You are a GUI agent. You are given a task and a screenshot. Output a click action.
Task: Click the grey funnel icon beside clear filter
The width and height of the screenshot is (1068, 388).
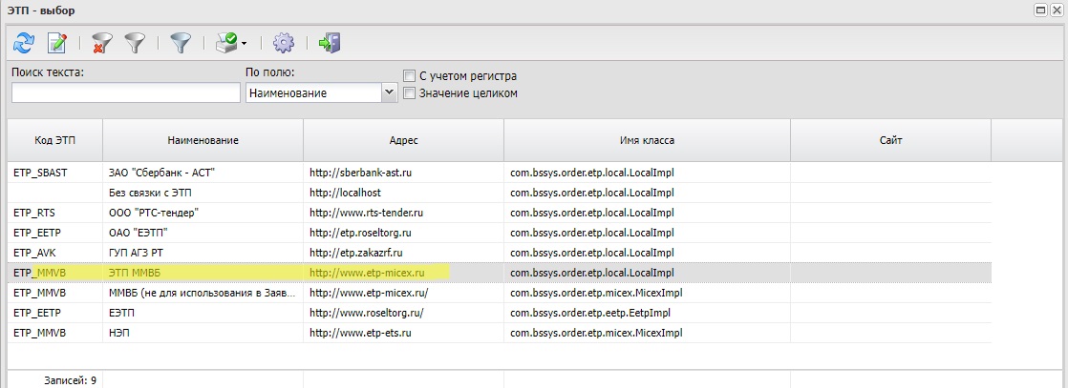click(x=135, y=43)
